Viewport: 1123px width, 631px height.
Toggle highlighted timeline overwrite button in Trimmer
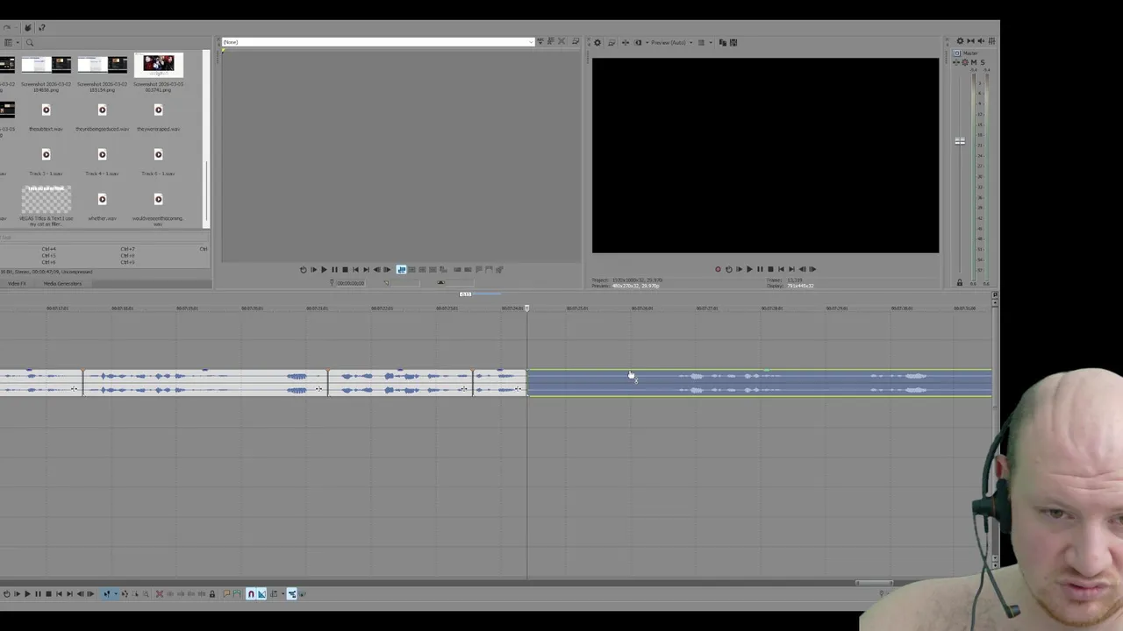(401, 269)
